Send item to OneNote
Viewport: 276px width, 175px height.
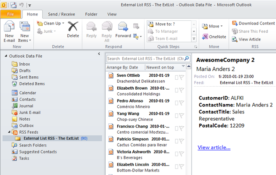coord(214,37)
